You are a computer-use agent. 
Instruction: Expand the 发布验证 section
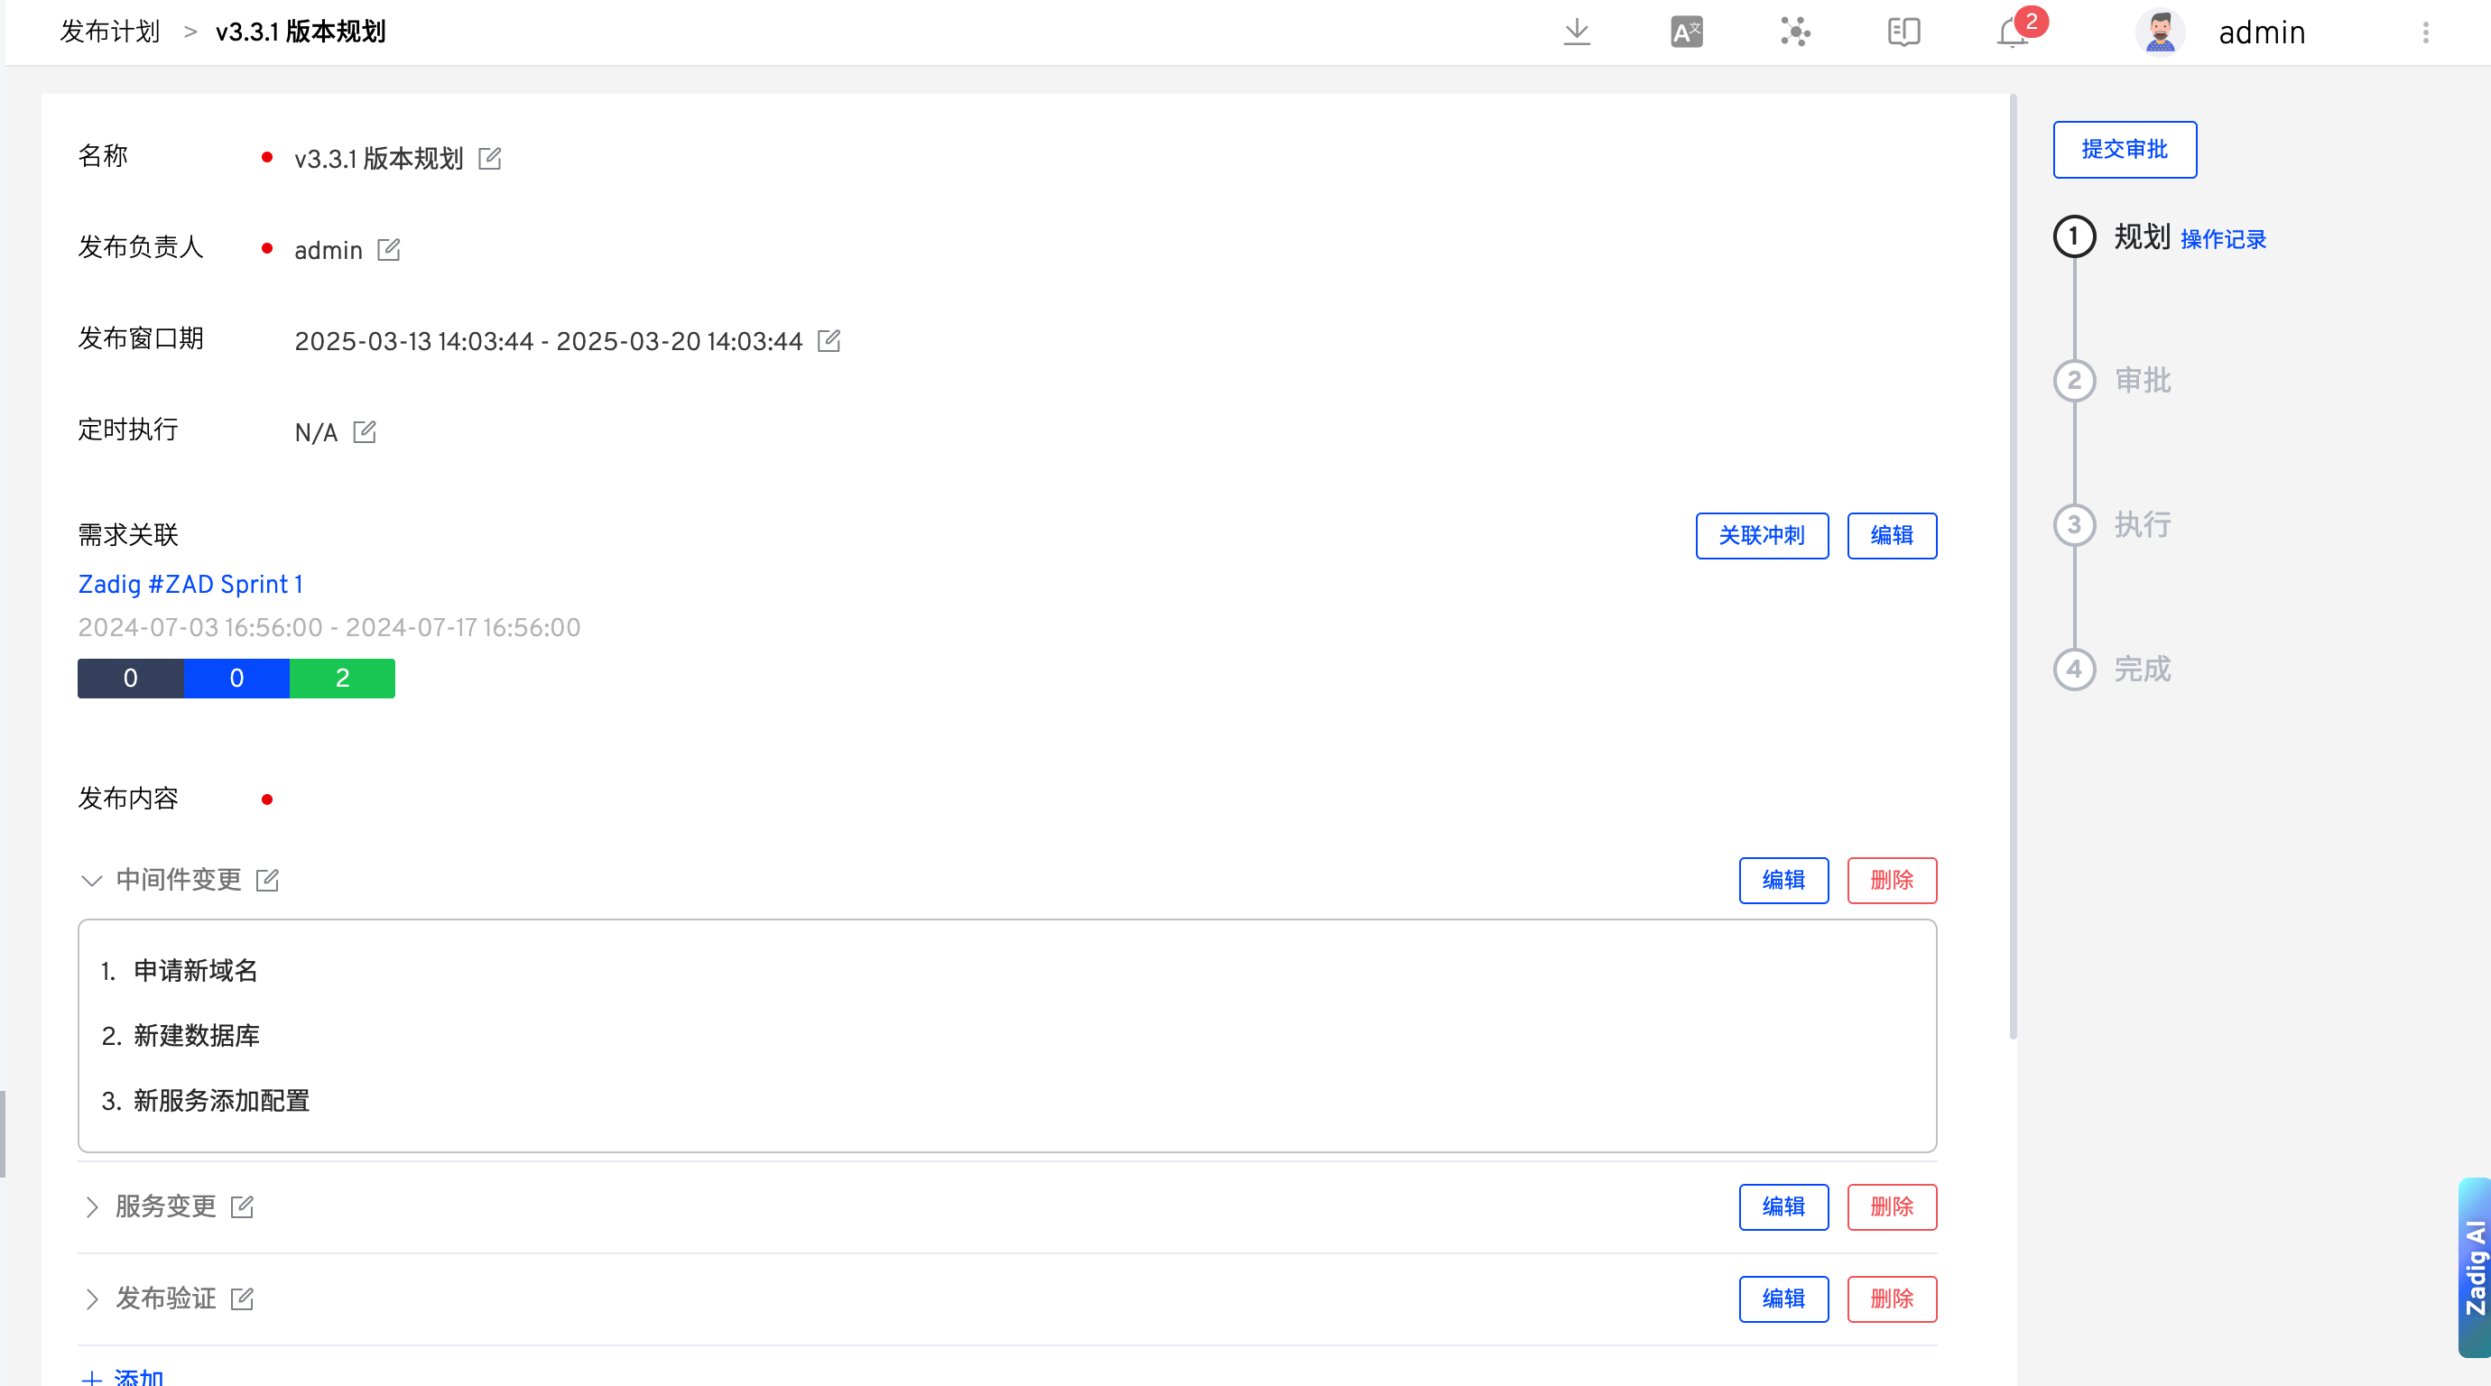pyautogui.click(x=92, y=1298)
